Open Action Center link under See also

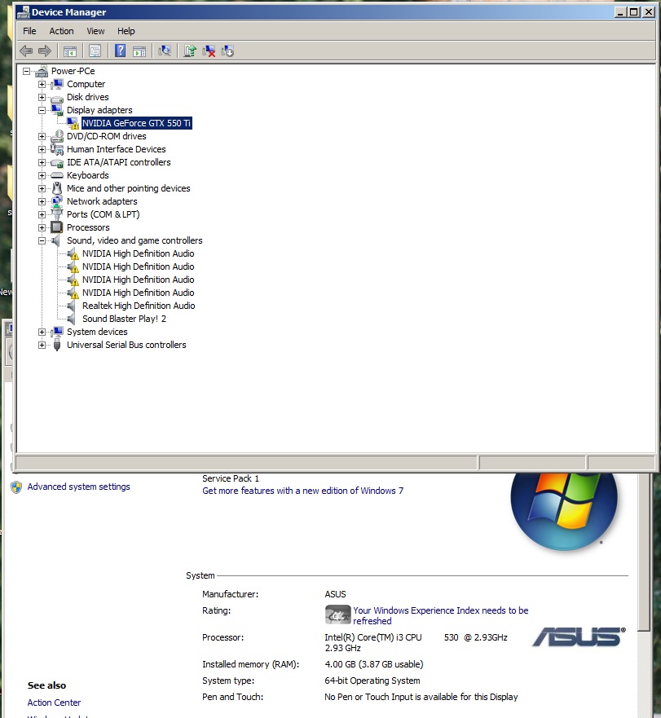click(54, 703)
